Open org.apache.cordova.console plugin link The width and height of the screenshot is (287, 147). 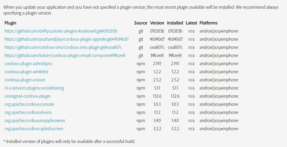[29, 104]
